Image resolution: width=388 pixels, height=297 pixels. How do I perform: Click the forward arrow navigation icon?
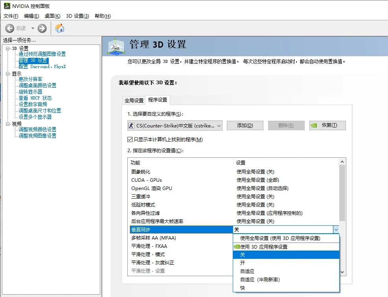coord(42,28)
